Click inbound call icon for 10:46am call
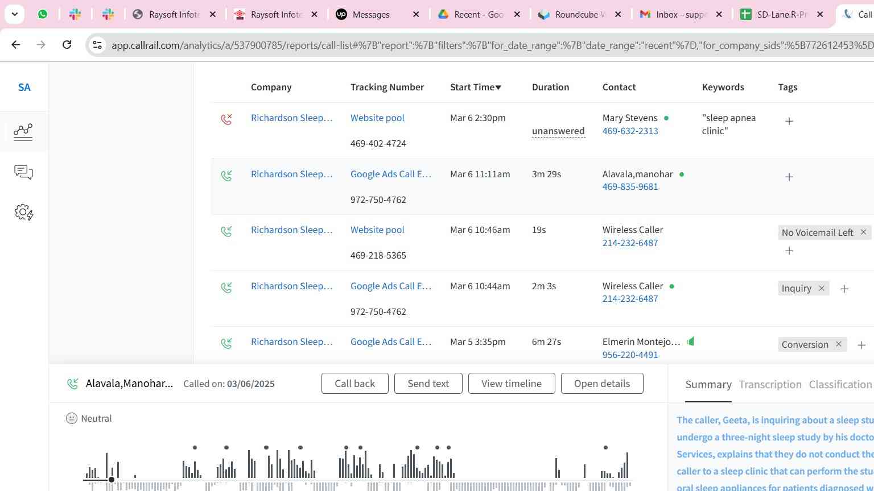 pyautogui.click(x=226, y=231)
